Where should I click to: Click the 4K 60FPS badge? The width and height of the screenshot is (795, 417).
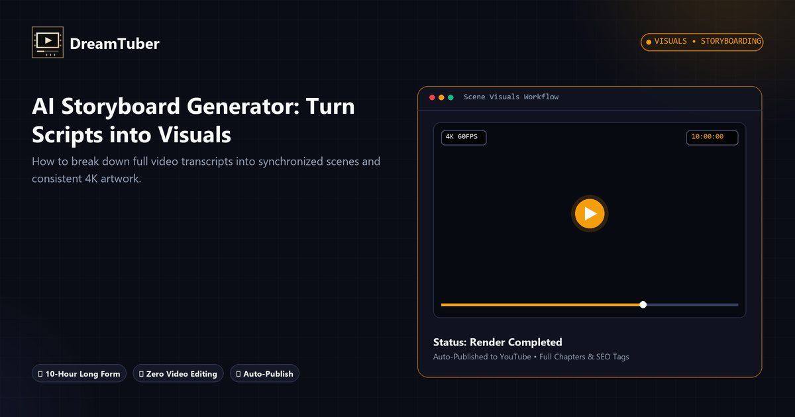pyautogui.click(x=464, y=137)
